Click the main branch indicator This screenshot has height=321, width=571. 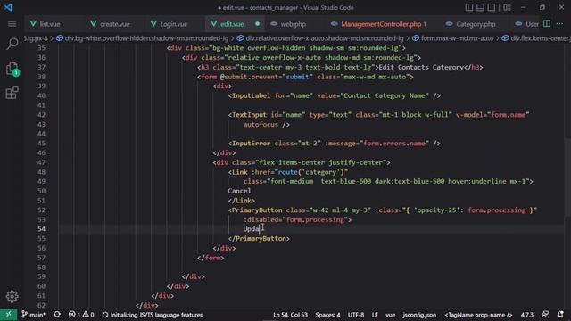pos(33,315)
